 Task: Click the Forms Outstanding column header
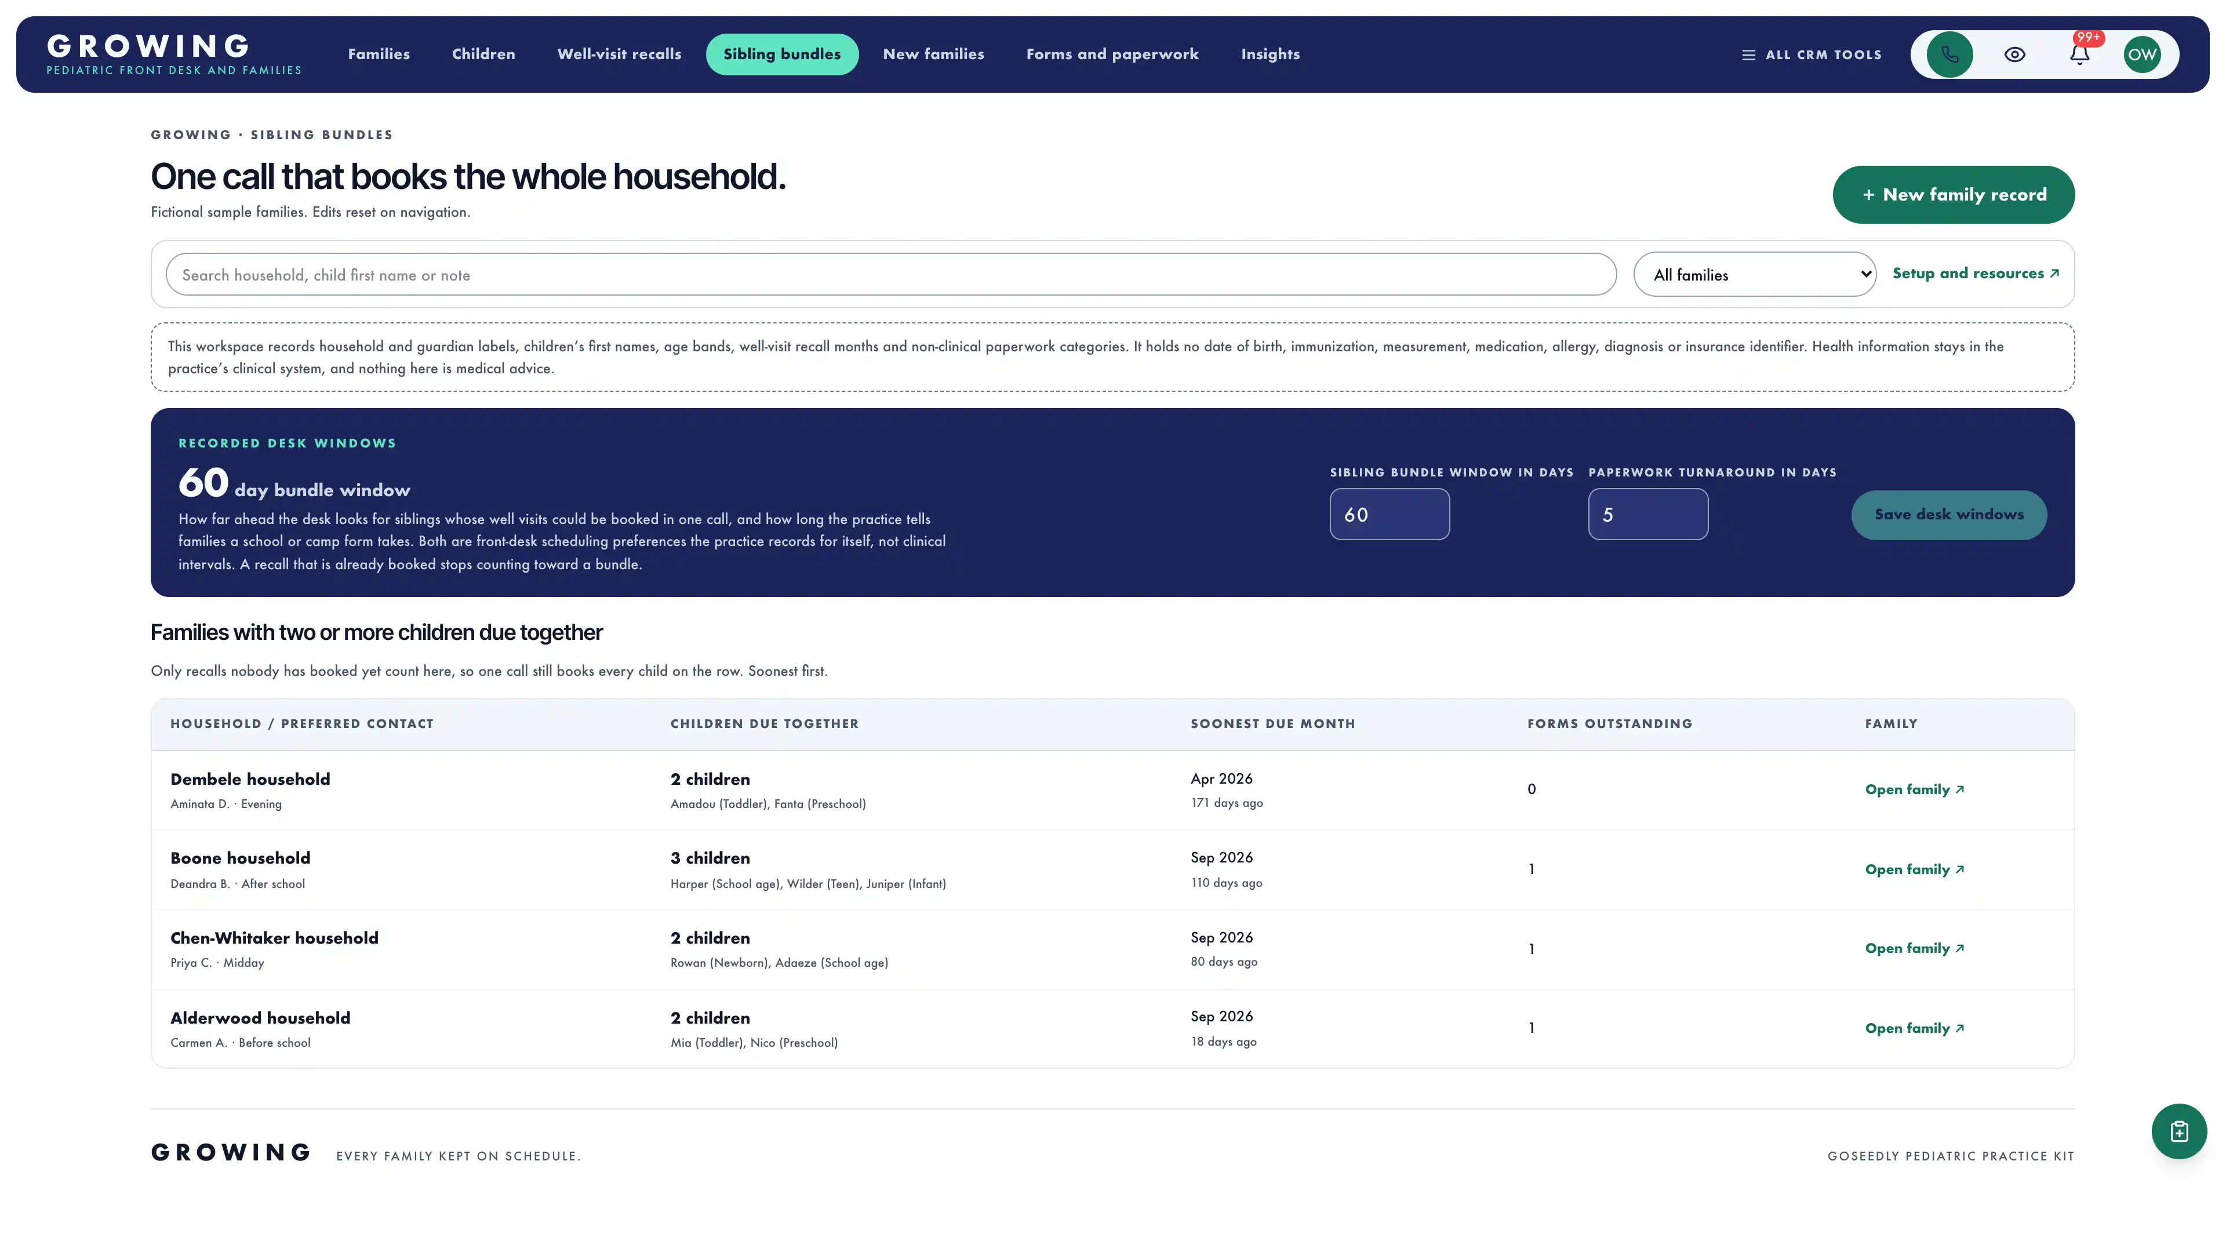point(1609,724)
